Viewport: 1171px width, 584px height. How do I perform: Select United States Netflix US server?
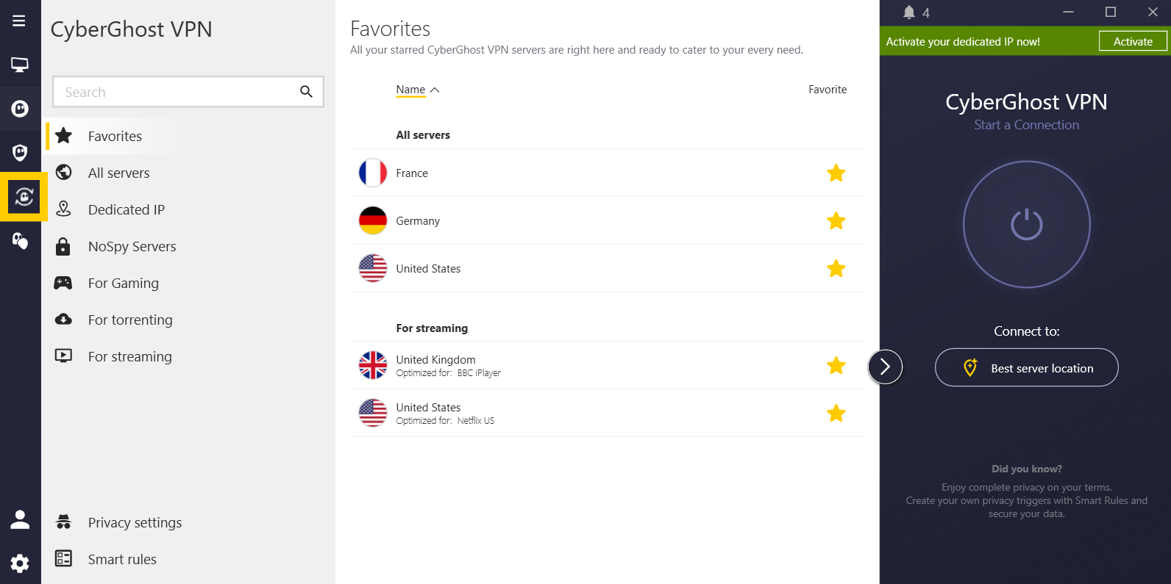point(607,413)
